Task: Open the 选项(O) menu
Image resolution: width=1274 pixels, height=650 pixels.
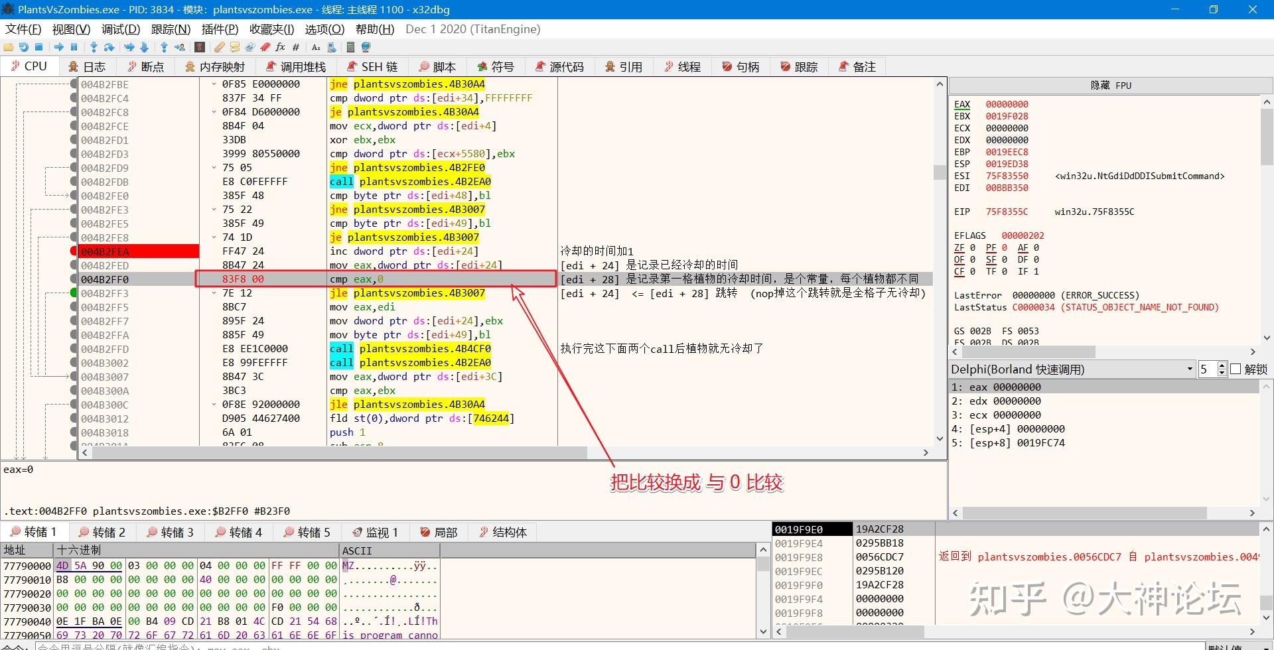Action: coord(324,29)
